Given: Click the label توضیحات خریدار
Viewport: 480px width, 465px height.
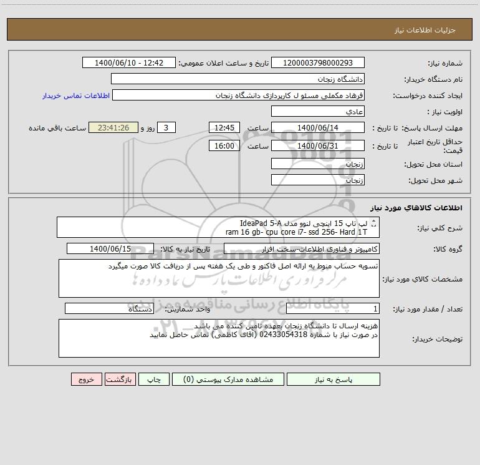Looking at the screenshot, I should [437, 339].
